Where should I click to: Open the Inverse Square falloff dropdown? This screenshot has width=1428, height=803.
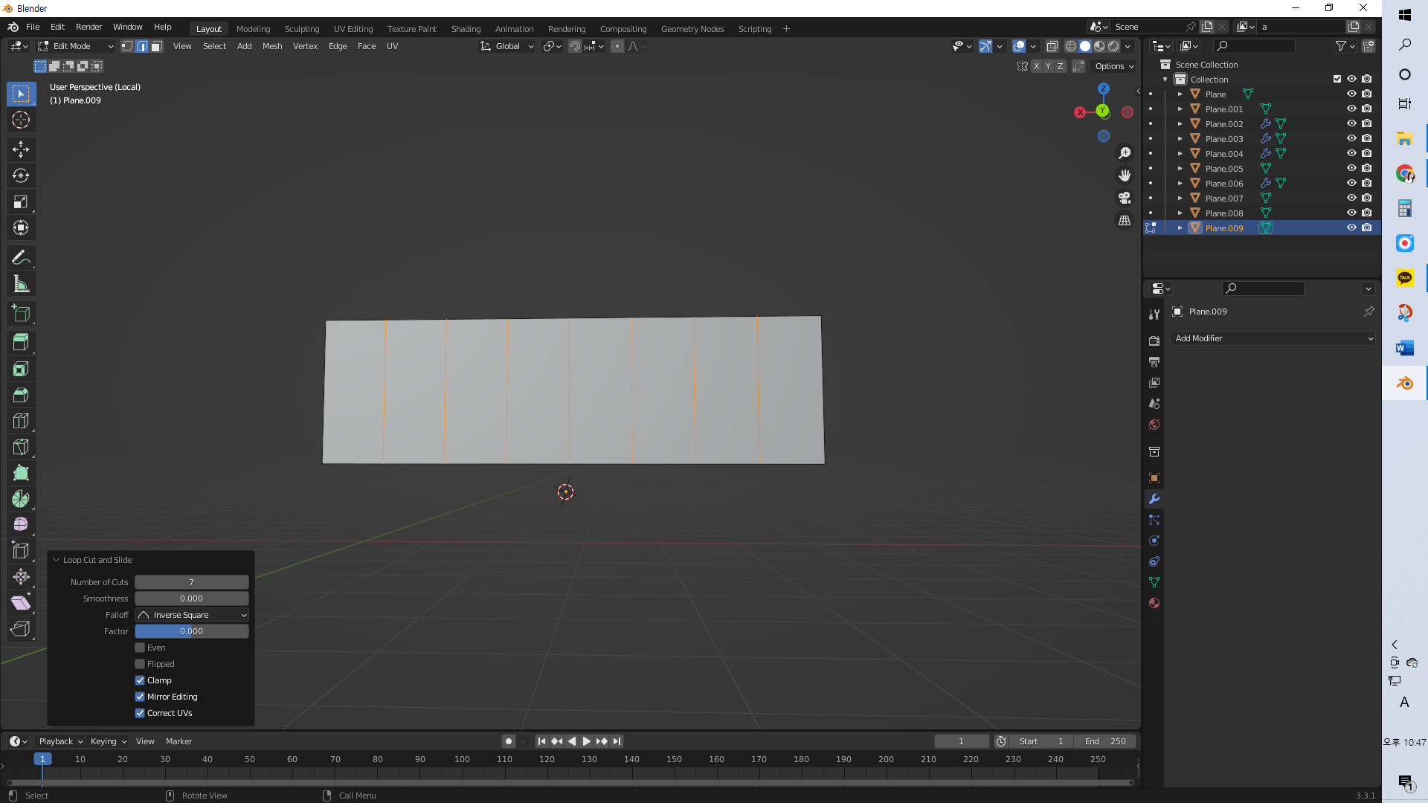pos(192,615)
